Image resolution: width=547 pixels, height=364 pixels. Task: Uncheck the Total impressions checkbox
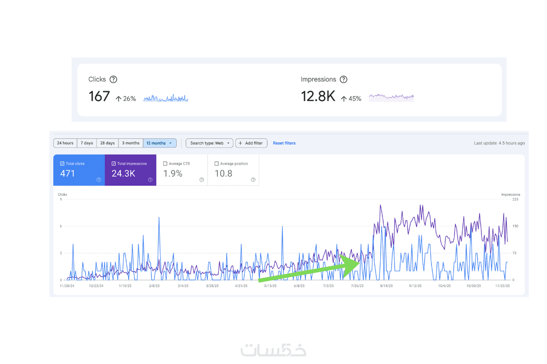click(114, 163)
